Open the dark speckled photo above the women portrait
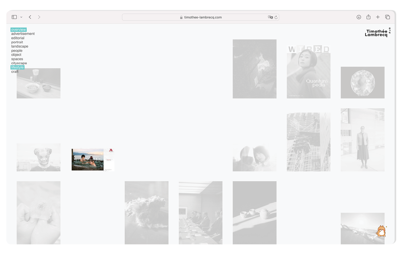The height and width of the screenshot is (255, 401). (255, 69)
